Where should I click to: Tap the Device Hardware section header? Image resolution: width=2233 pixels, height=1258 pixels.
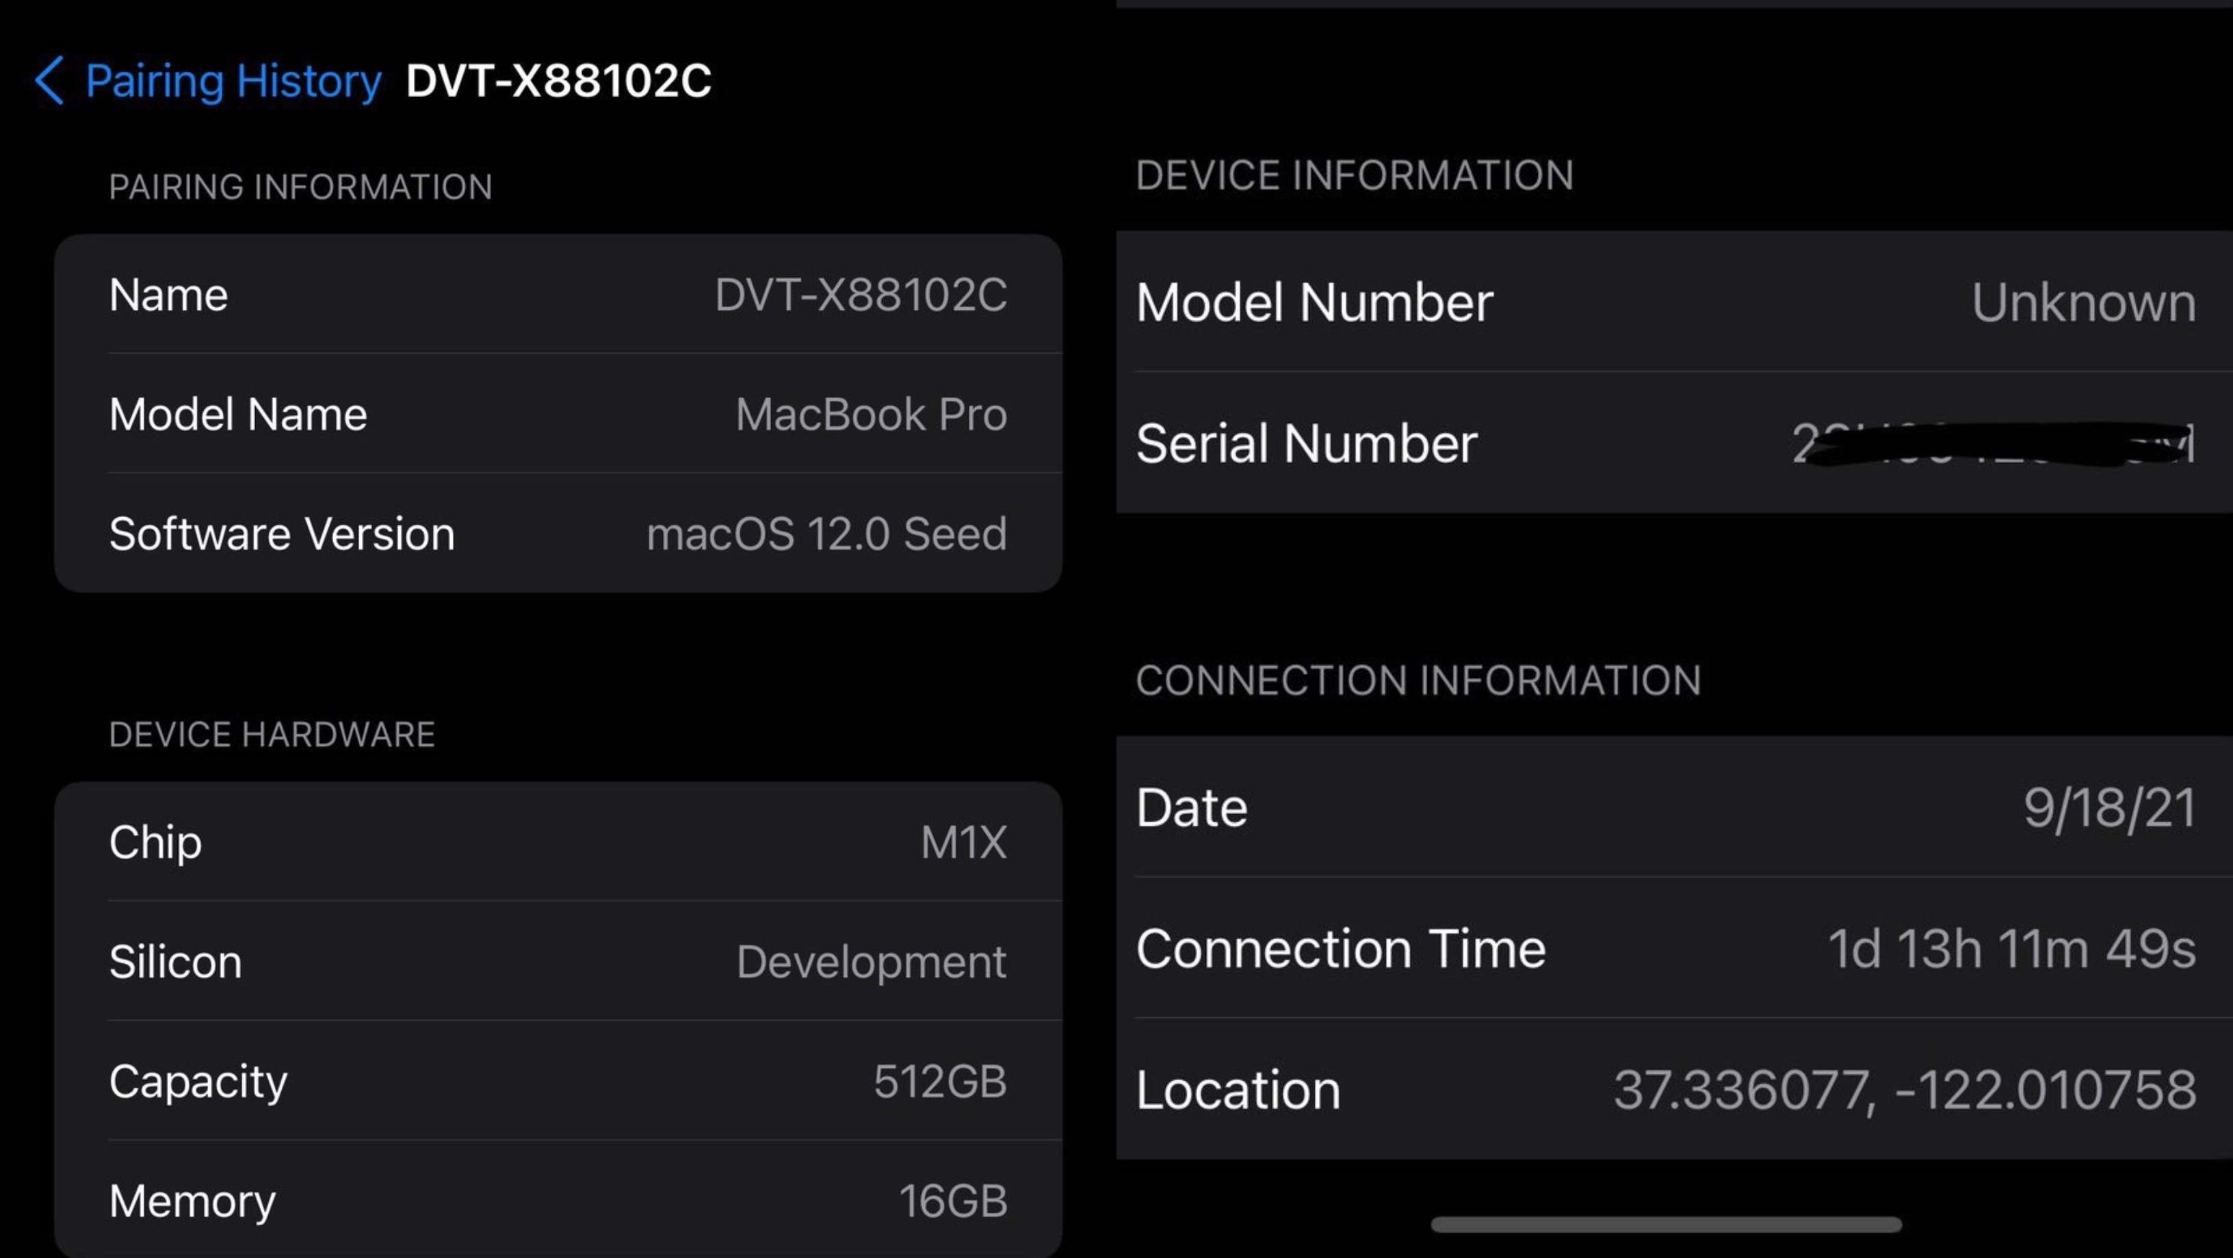[272, 735]
